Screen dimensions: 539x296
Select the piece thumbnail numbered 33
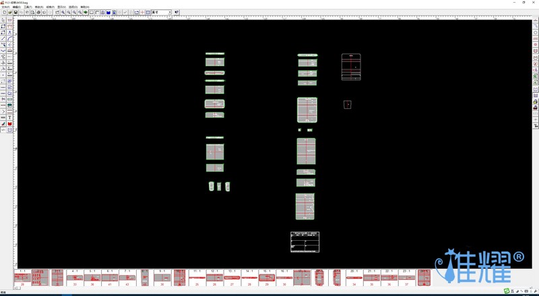point(75,278)
